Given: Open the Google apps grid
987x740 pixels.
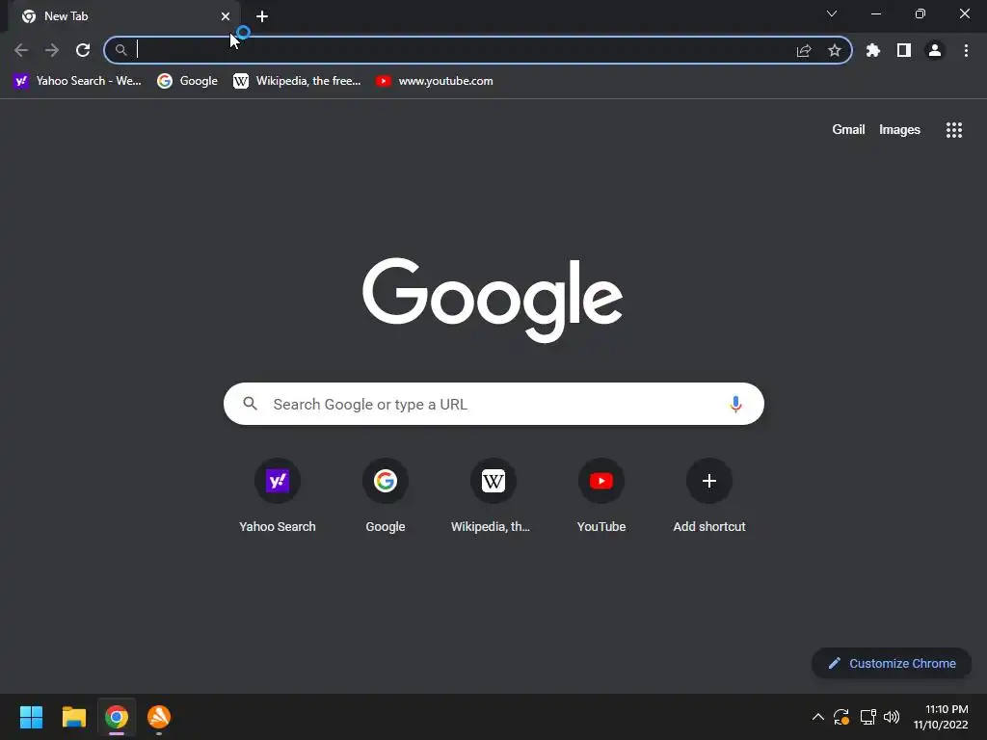Looking at the screenshot, I should click(954, 130).
